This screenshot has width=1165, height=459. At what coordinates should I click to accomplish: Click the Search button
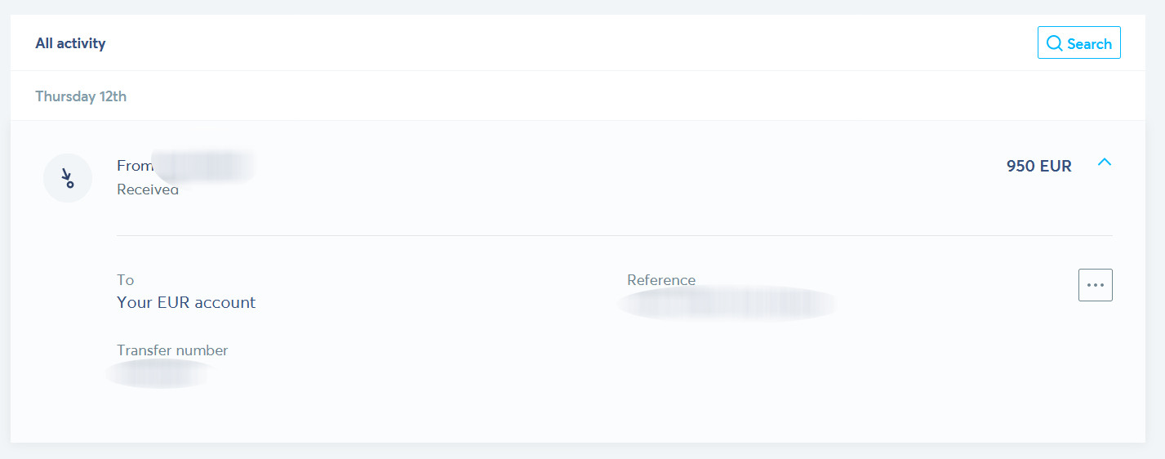1078,42
